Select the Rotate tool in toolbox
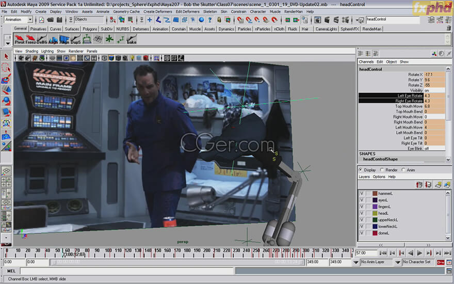The height and width of the screenshot is (284, 454). [6, 101]
